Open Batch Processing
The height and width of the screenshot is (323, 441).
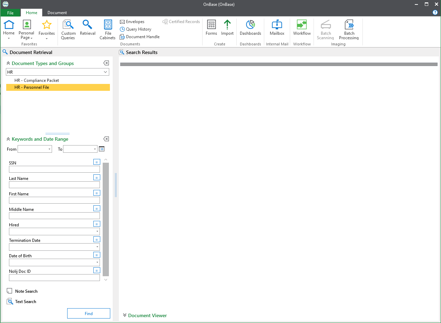(x=349, y=30)
